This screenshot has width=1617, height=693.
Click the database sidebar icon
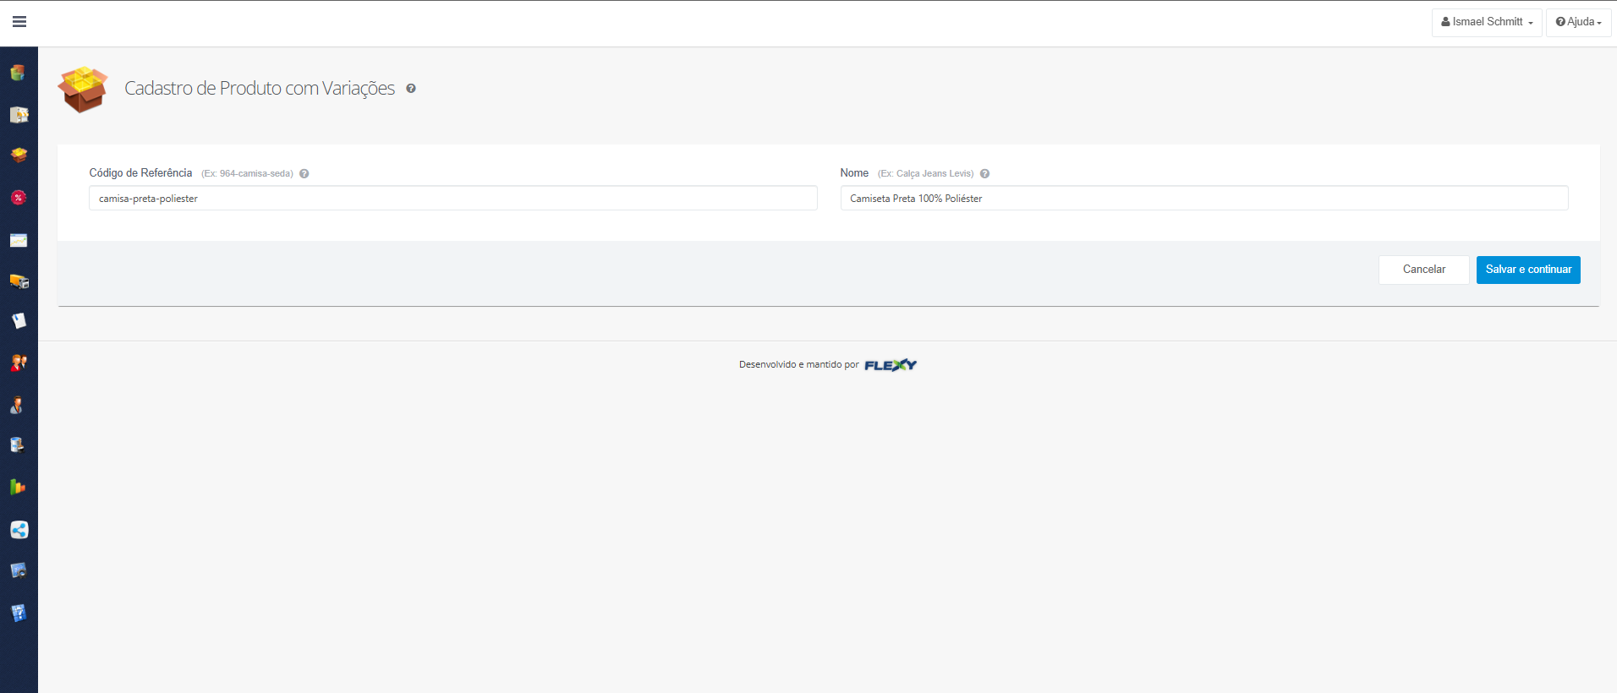tap(19, 445)
